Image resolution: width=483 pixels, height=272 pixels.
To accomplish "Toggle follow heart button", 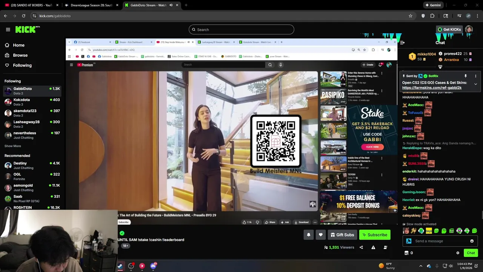I will click(x=320, y=235).
